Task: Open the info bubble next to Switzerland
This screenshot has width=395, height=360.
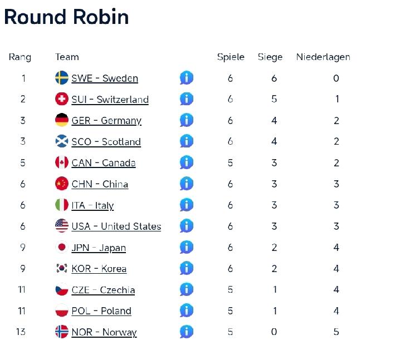Action: click(187, 99)
